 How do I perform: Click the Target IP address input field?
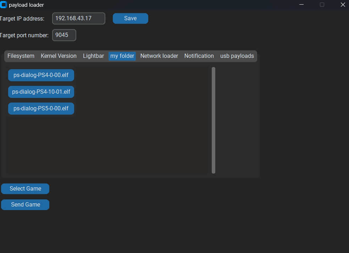coord(78,18)
